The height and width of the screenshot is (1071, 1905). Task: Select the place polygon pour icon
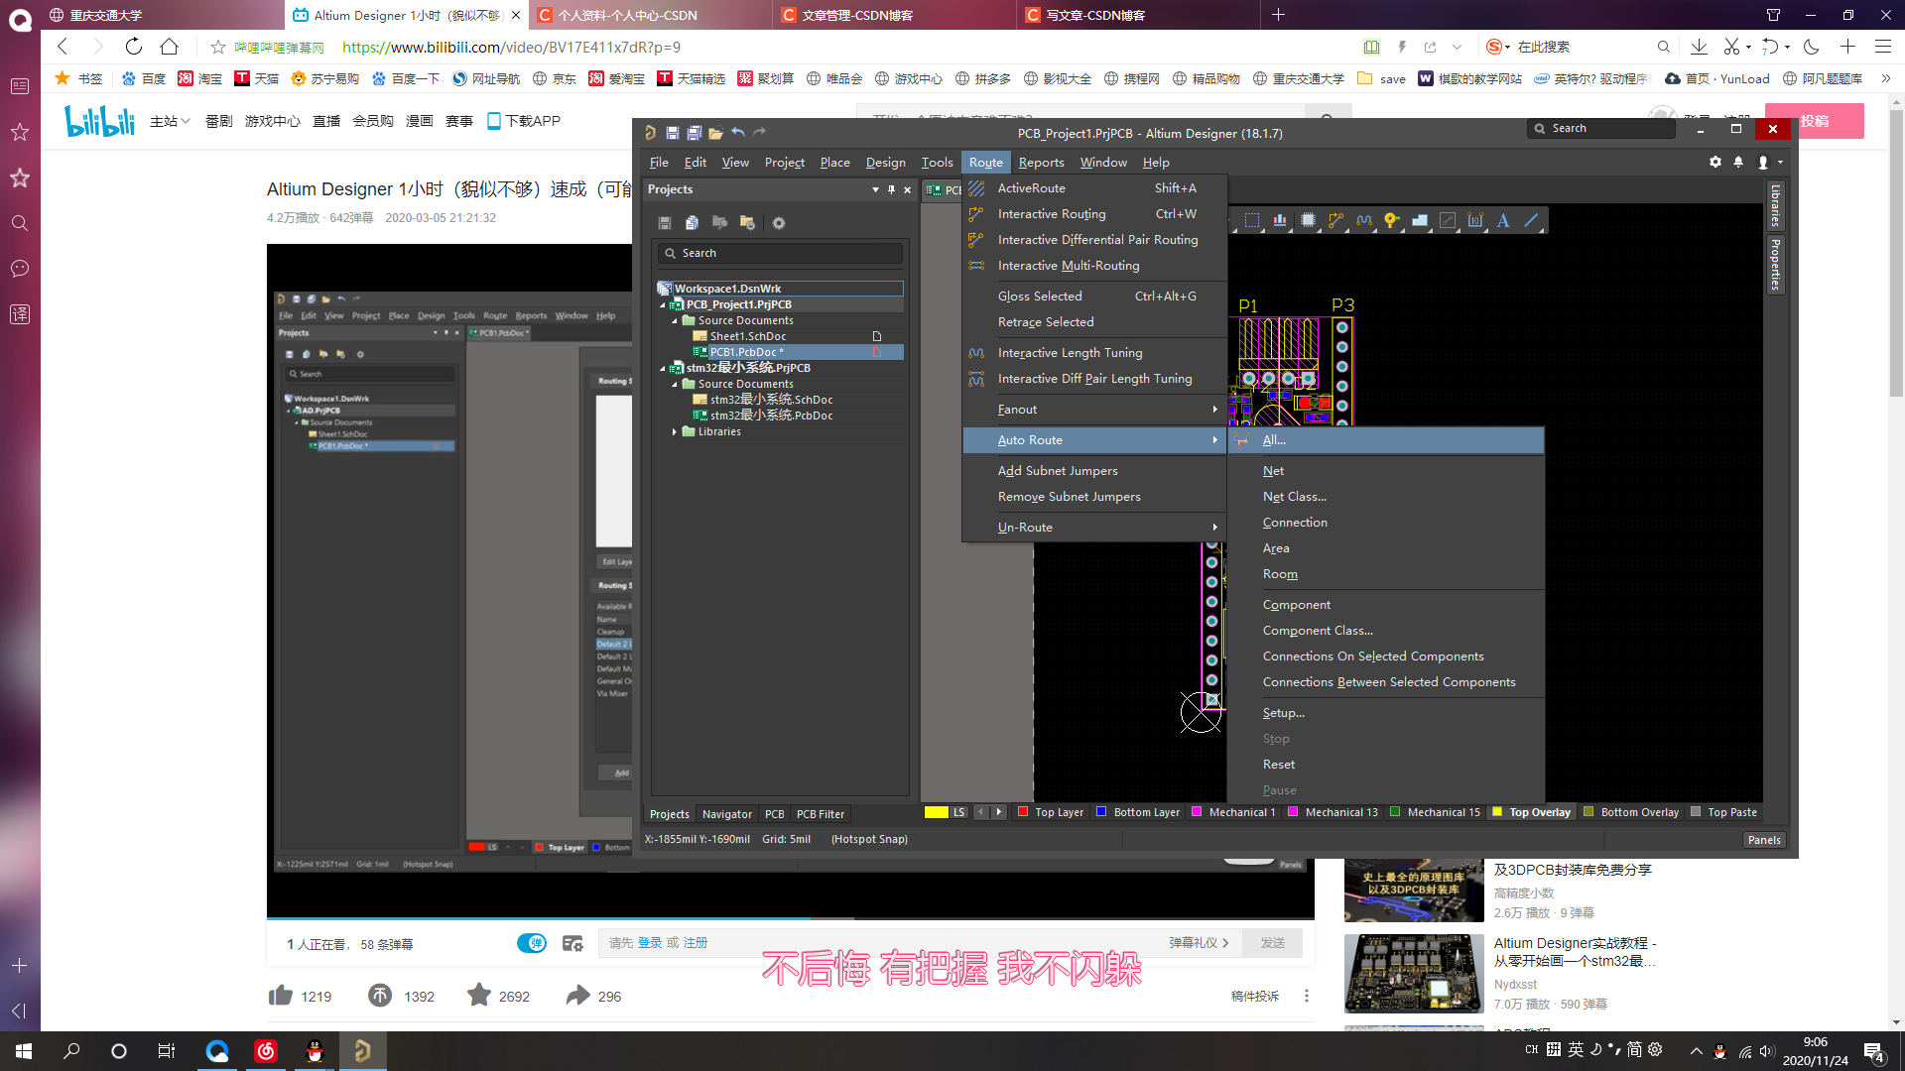1420,221
